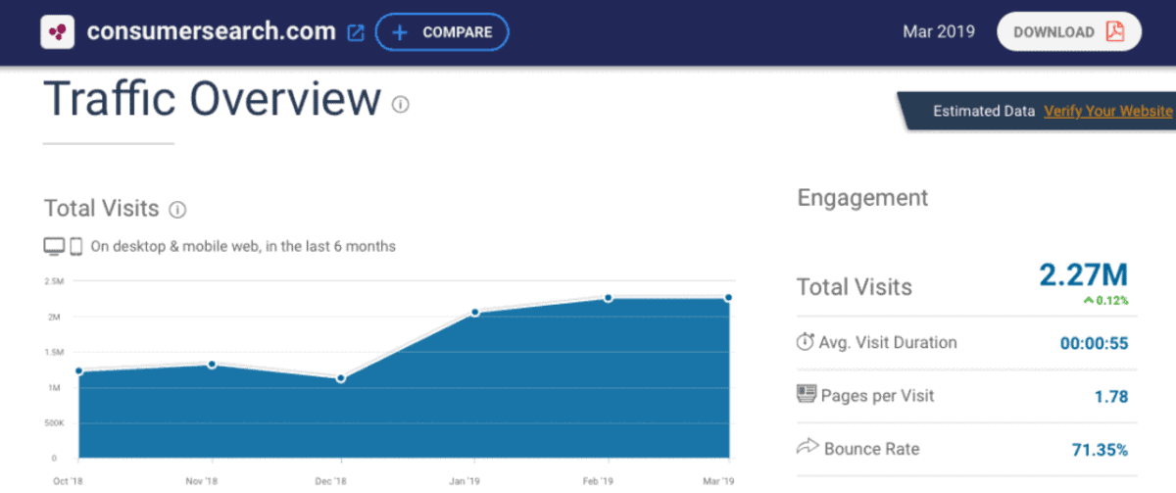This screenshot has height=493, width=1176.
Task: Click the Nov '18 chart data point
Action: [212, 365]
